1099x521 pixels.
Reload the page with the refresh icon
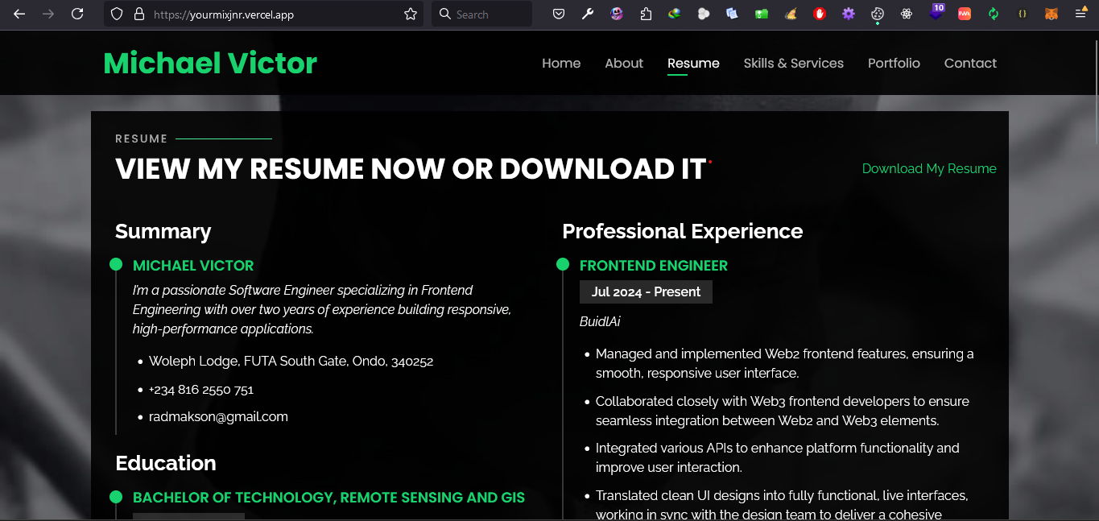77,14
